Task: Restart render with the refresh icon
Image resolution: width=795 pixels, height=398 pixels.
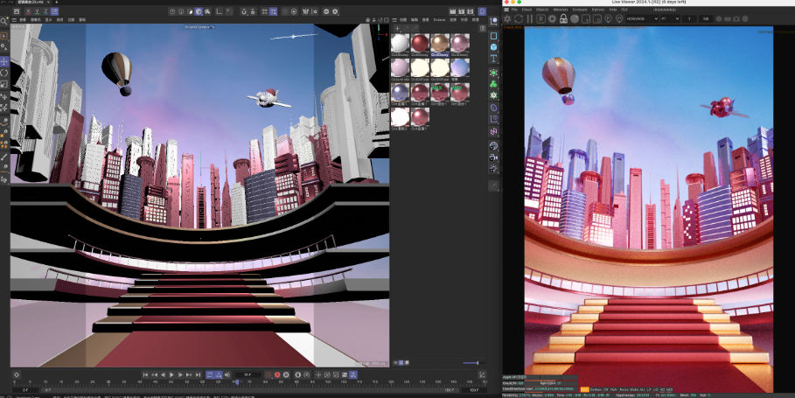Action: tap(520, 18)
